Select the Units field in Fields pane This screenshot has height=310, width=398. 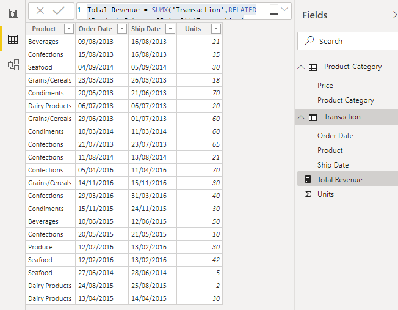pos(325,194)
